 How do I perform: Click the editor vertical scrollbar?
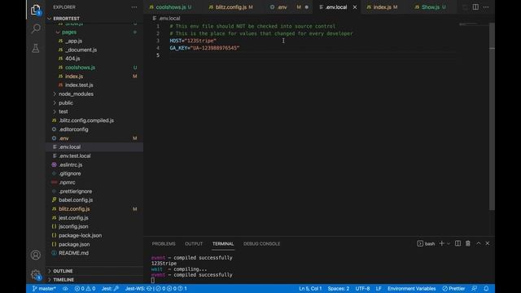[x=492, y=116]
